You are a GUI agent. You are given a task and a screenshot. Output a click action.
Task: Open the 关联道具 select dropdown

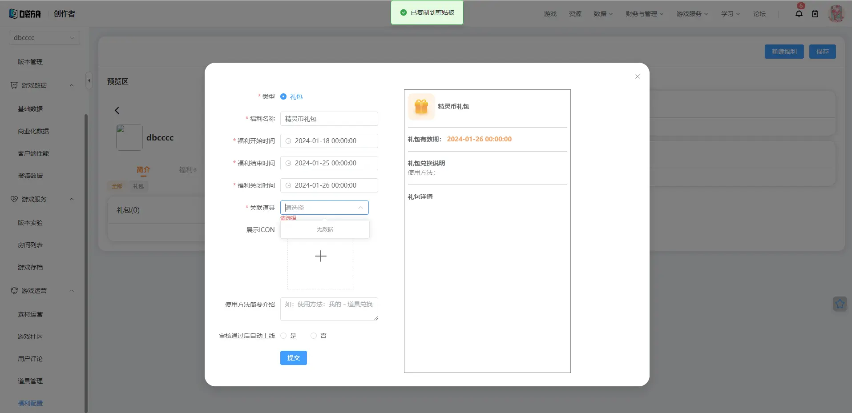pos(324,208)
